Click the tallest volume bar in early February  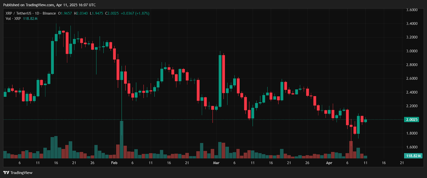[122, 140]
